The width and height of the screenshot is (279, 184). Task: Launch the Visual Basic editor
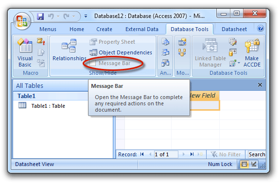[x=25, y=52]
